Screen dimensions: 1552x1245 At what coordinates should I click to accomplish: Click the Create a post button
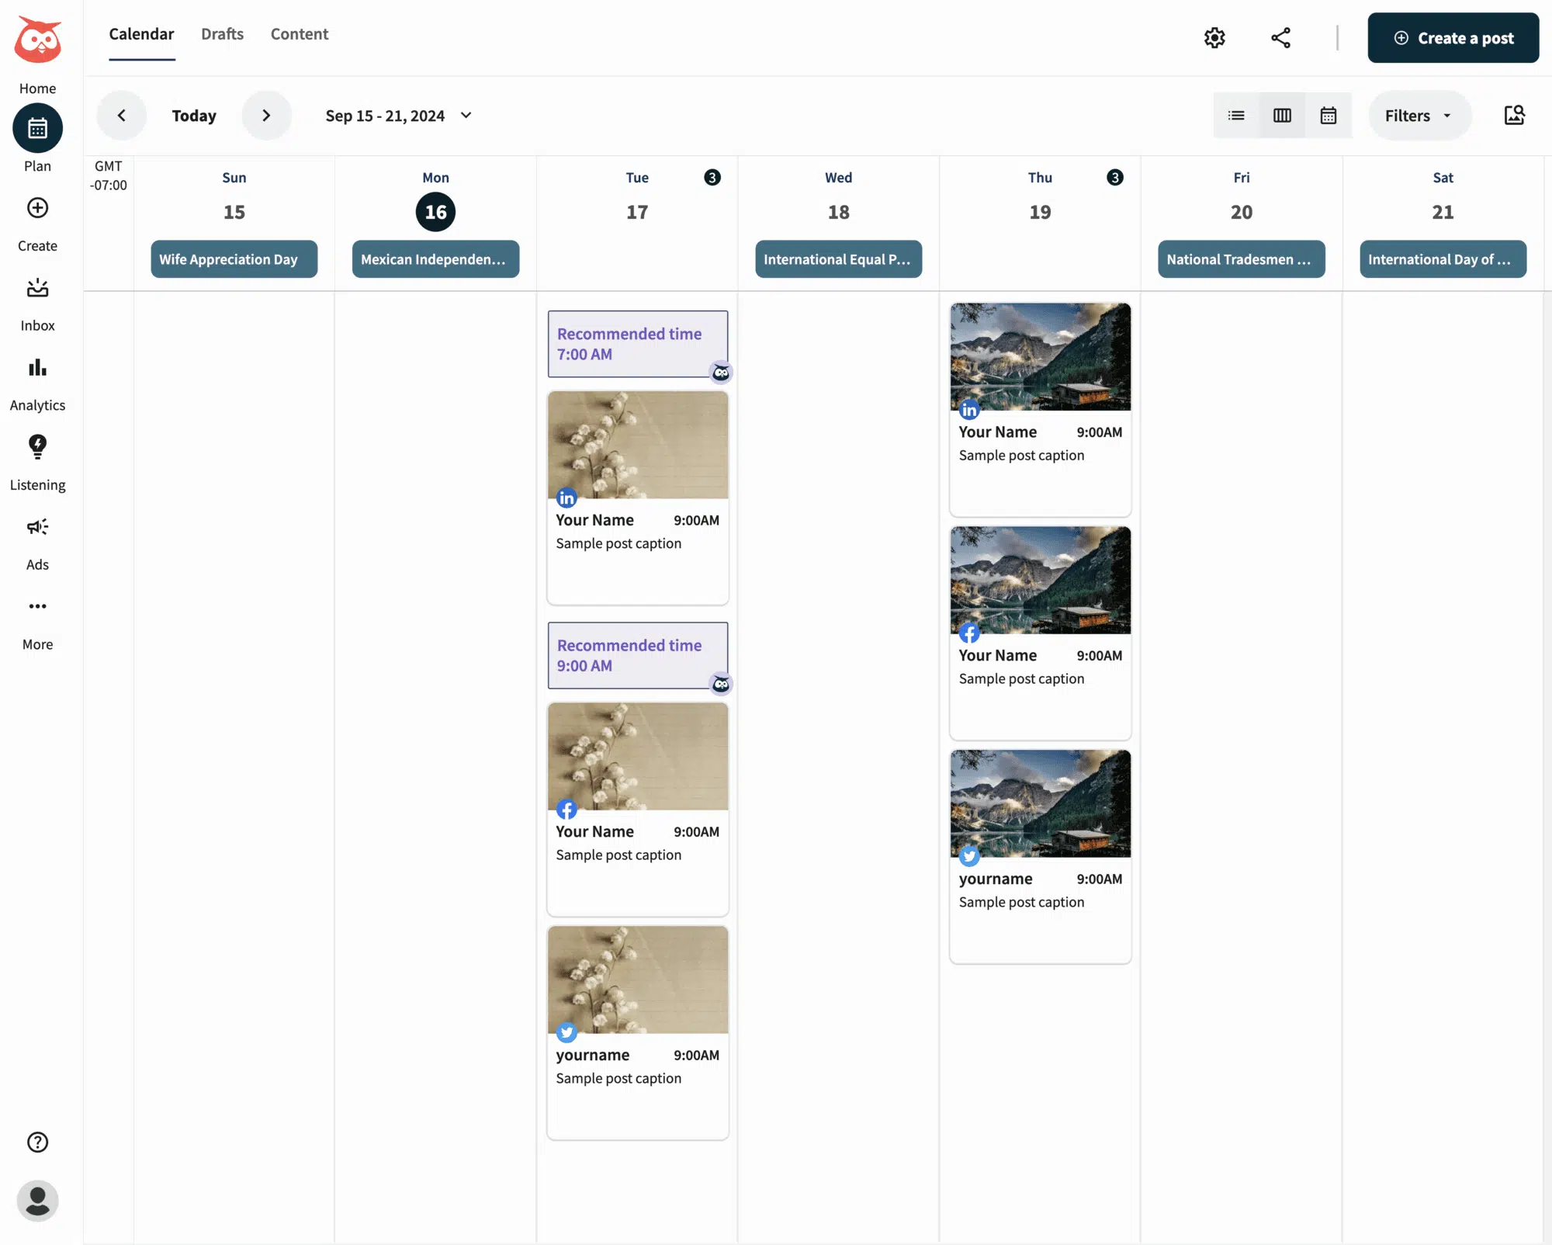[1453, 38]
